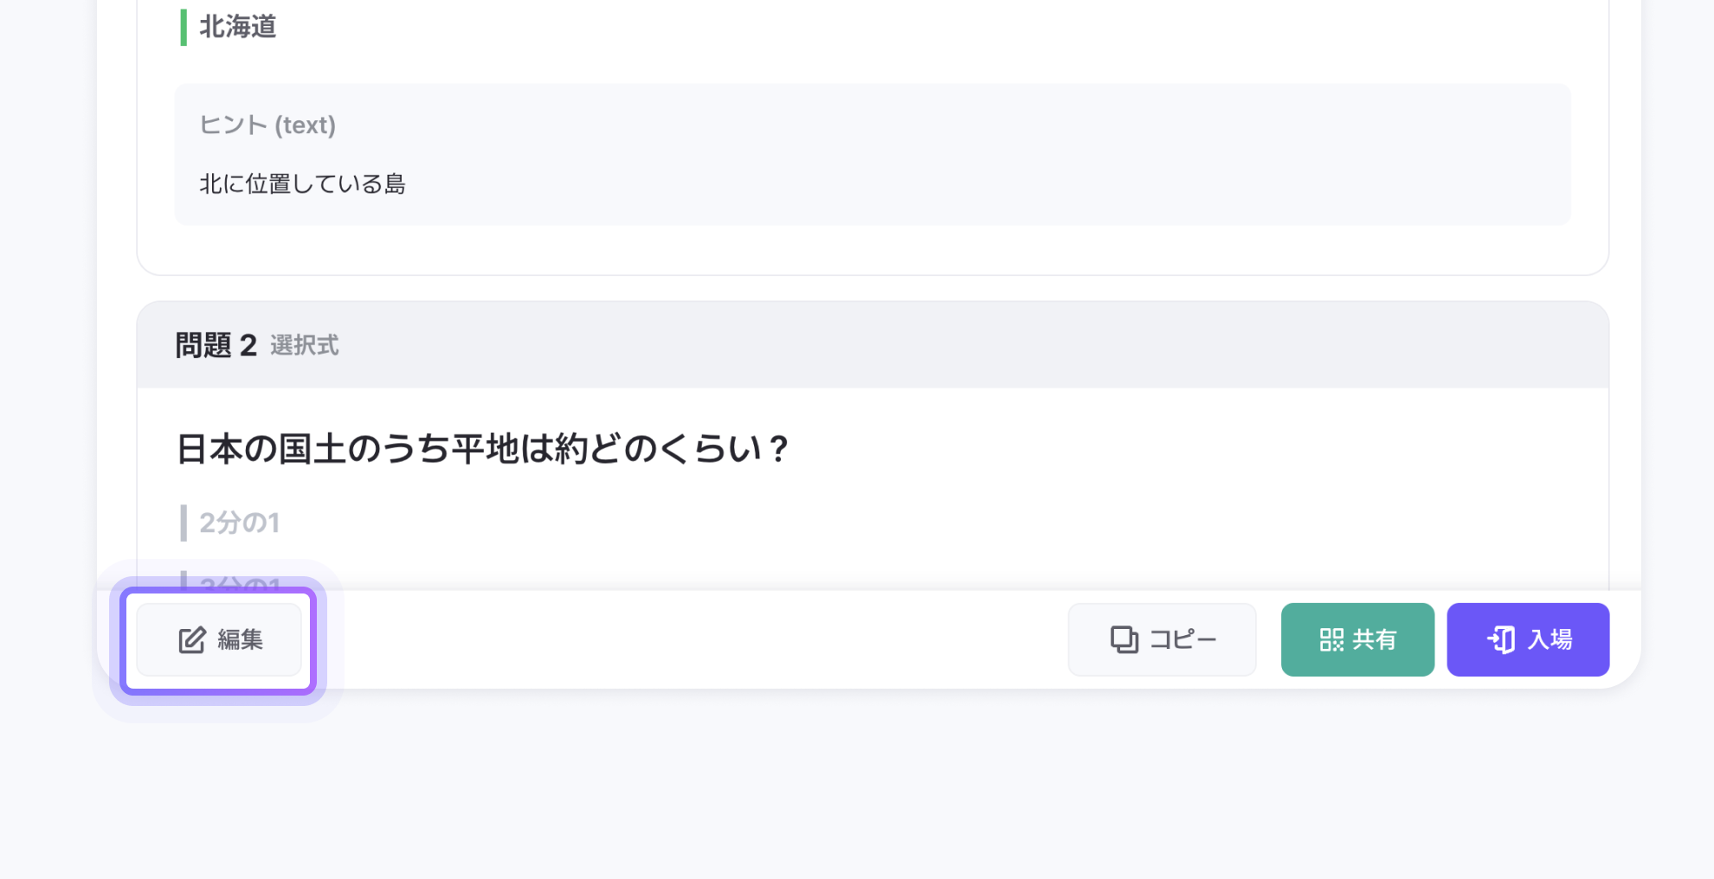Image resolution: width=1714 pixels, height=879 pixels.
Task: Click the 選択式 question type label
Action: click(304, 346)
